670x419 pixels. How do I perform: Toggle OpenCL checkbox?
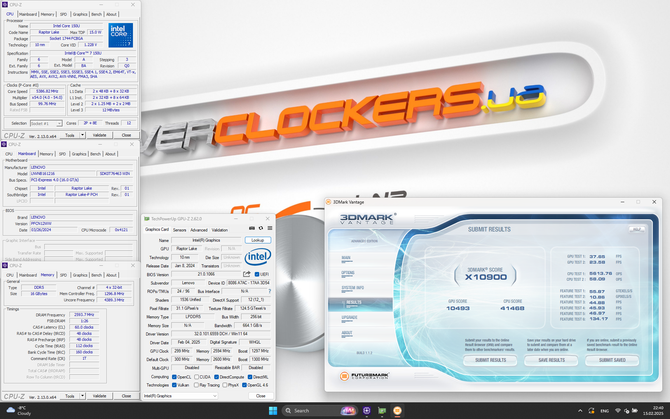click(x=174, y=377)
